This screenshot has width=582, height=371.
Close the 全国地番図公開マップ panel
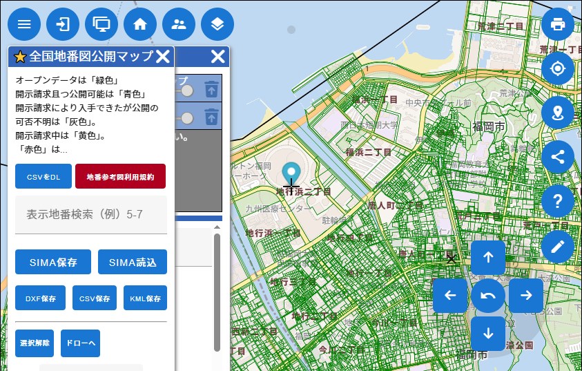[163, 57]
